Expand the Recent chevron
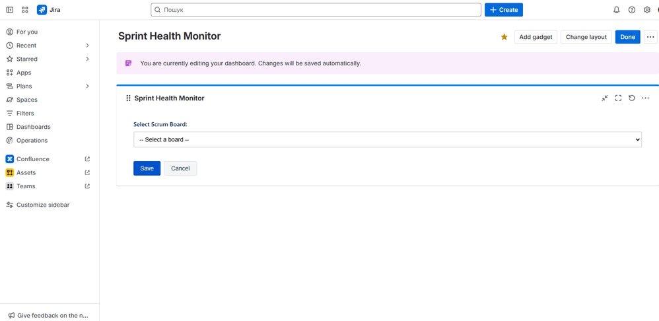659x321 pixels. (87, 46)
